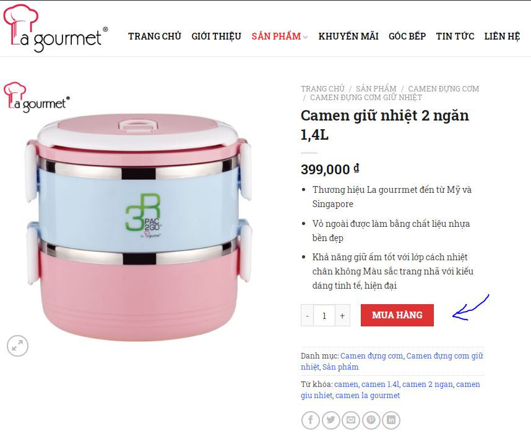This screenshot has width=531, height=442.
Task: Increase quantity with plus button
Action: click(342, 315)
